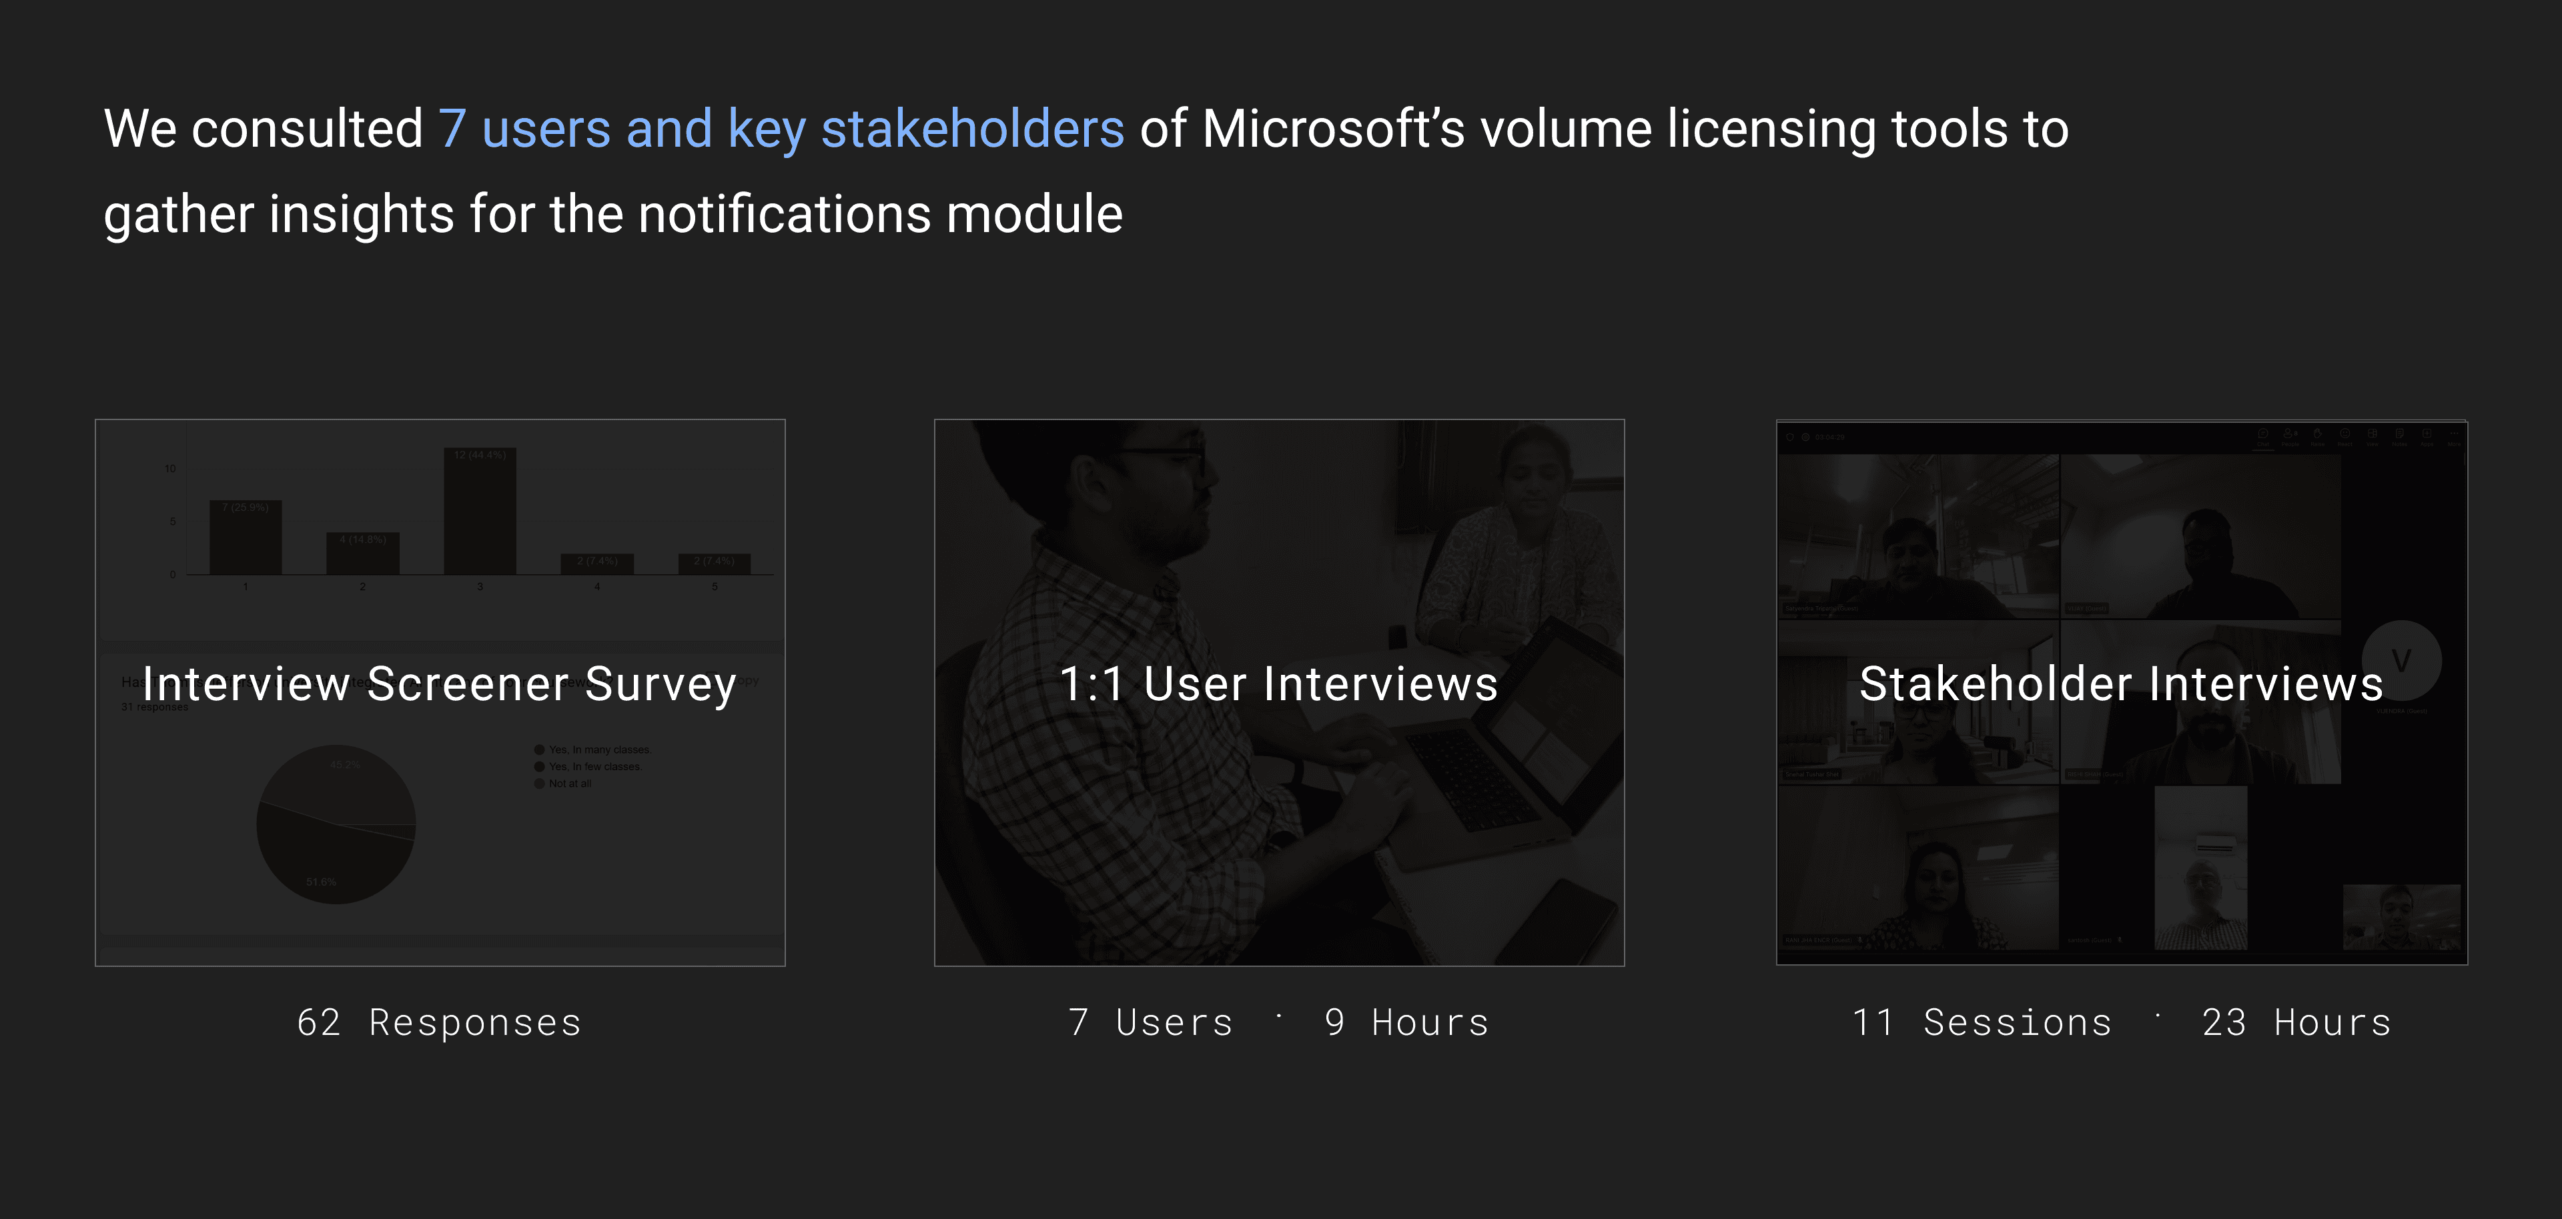Open meeting Notes in Teams toolbar
2562x1219 pixels.
click(x=2399, y=435)
